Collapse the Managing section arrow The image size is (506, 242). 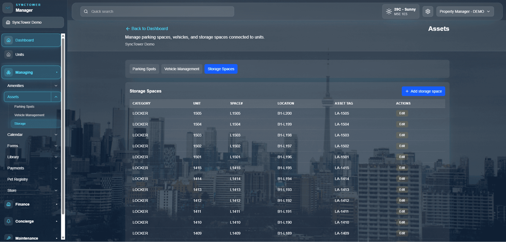tap(57, 72)
